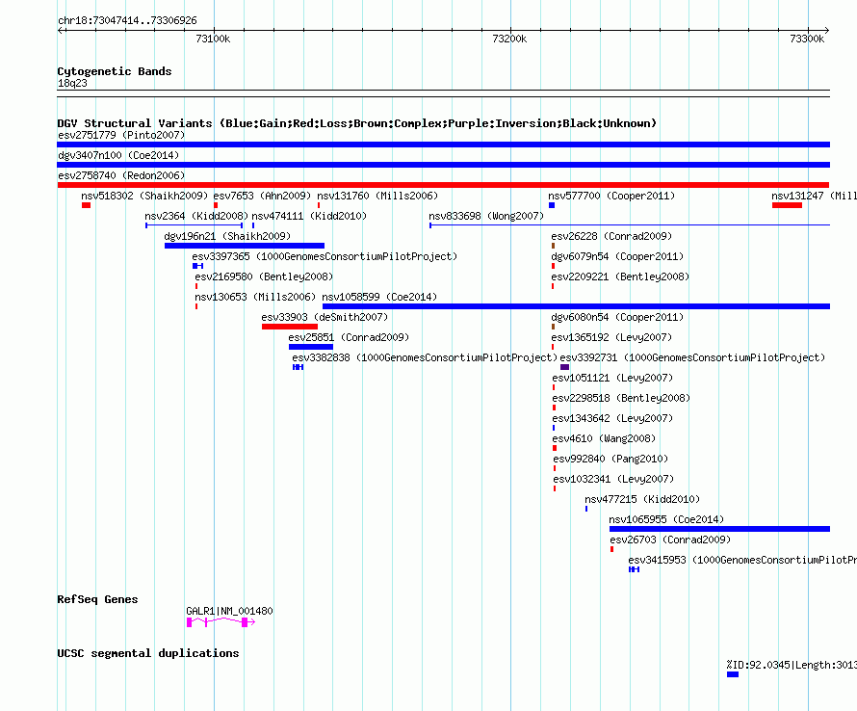Screen dimensions: 857x711
Task: Open the esv7653 (Ahn2009) variant label
Action: pyautogui.click(x=262, y=196)
